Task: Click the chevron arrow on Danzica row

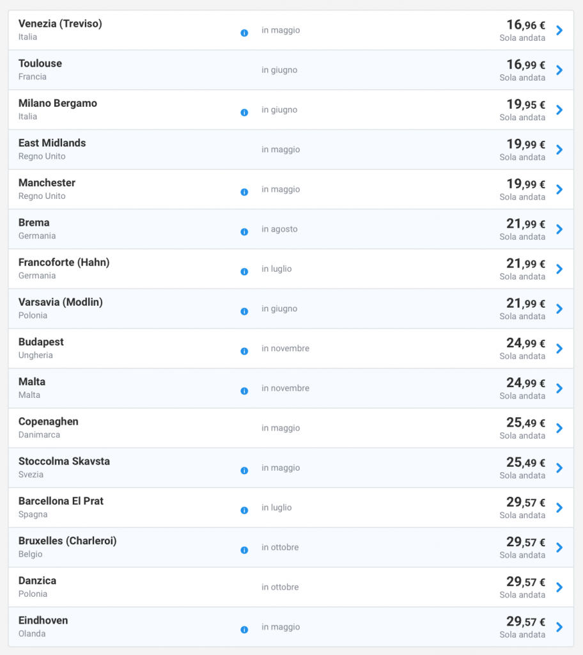Action: click(x=559, y=587)
